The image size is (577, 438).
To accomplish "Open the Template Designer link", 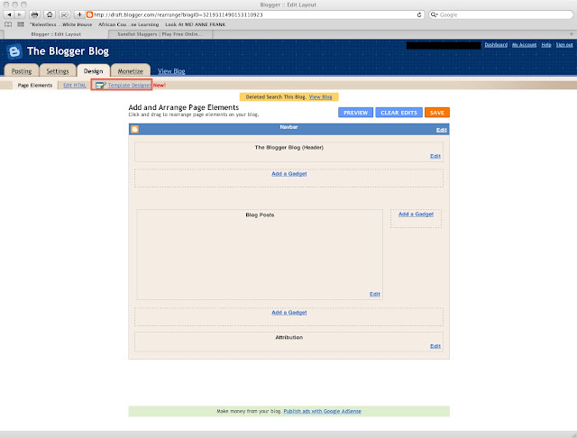I will [x=130, y=86].
